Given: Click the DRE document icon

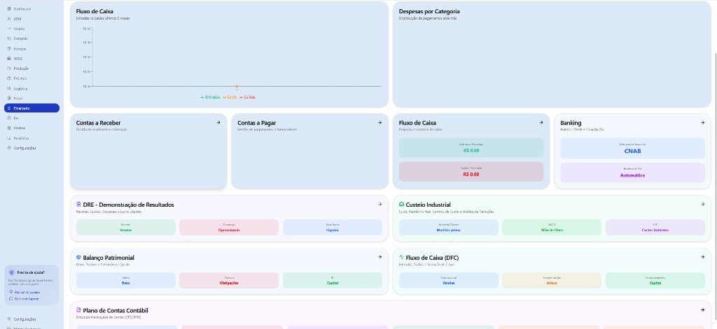Looking at the screenshot, I should click(78, 205).
